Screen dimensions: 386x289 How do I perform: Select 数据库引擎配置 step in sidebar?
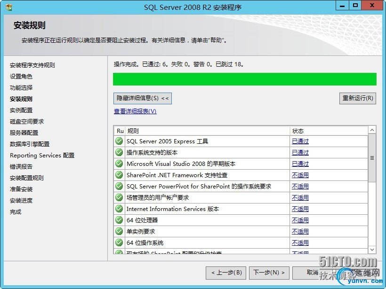[x=30, y=144]
